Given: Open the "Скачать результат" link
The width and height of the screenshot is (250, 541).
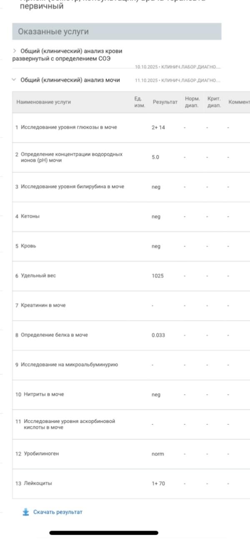Looking at the screenshot, I should [57, 512].
